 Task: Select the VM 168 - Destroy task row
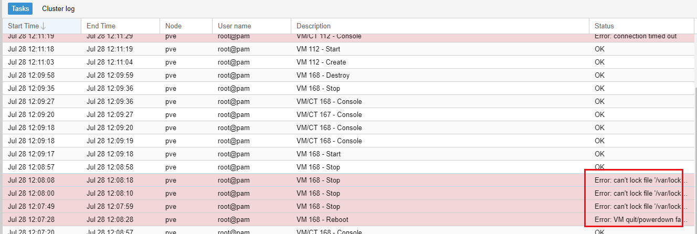323,75
